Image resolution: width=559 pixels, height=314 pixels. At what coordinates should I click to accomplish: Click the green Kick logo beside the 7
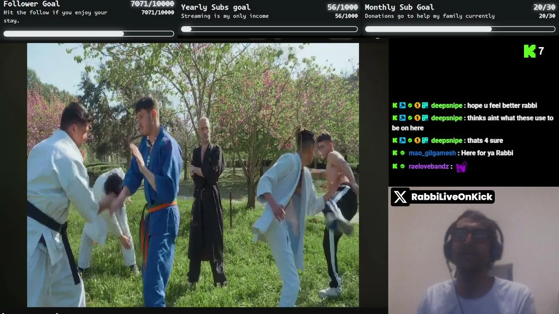coord(529,51)
